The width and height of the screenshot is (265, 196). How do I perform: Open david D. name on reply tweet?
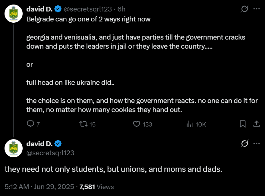39,144
